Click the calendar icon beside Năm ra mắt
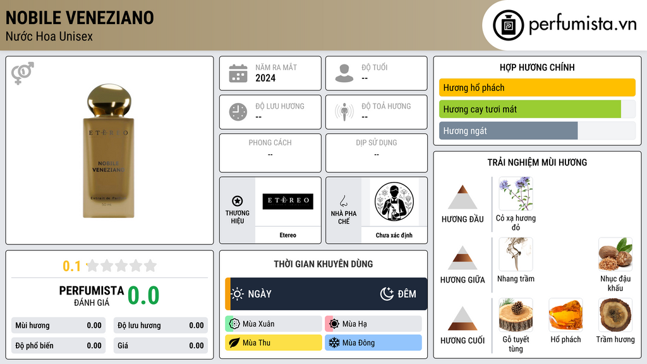This screenshot has width=647, height=364. click(238, 73)
